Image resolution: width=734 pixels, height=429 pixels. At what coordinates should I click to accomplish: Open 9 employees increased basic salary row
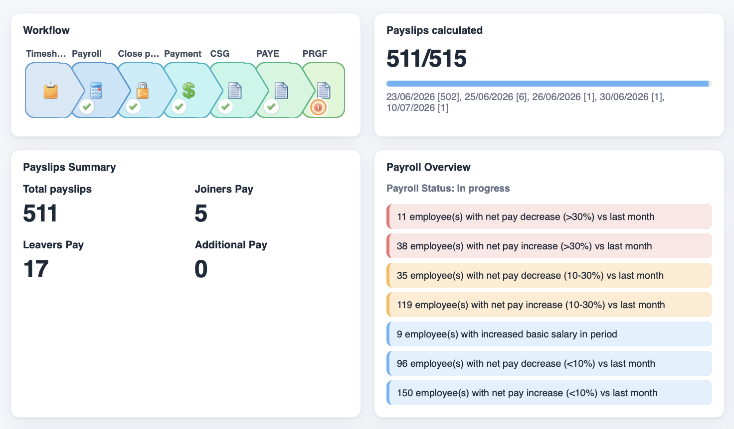click(549, 334)
